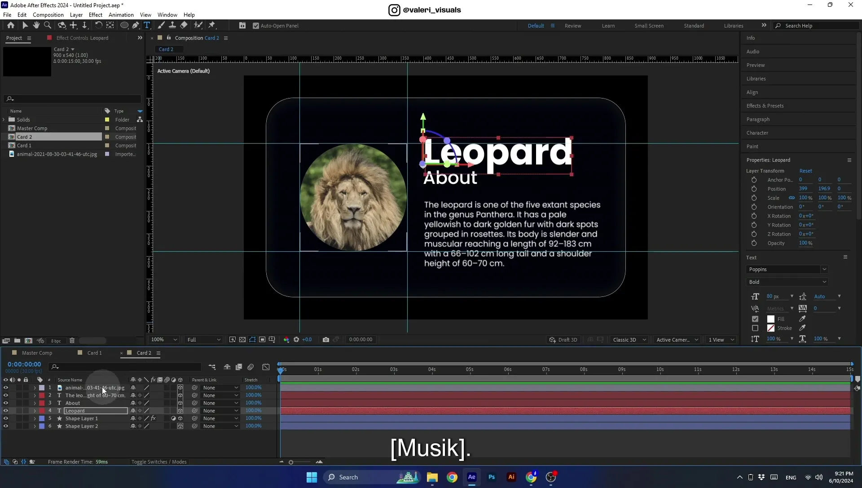Select the Roto Brush tool
Image resolution: width=862 pixels, height=488 pixels.
198,26
